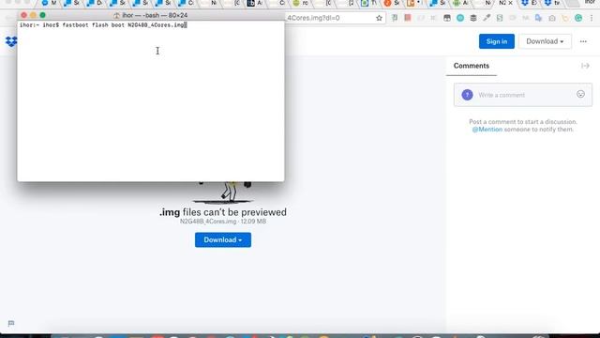Switch to the browser tab labeled D
Screen dimensions: 600x338
95,3
